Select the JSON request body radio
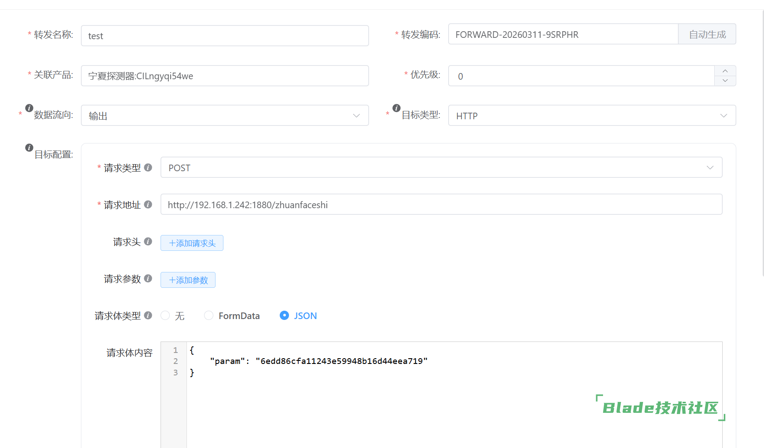This screenshot has height=448, width=764. pyautogui.click(x=285, y=316)
